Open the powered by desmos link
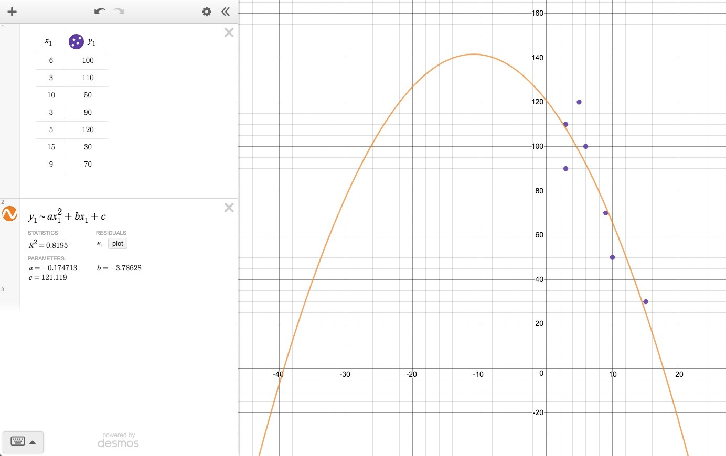The image size is (726, 456). [119, 440]
